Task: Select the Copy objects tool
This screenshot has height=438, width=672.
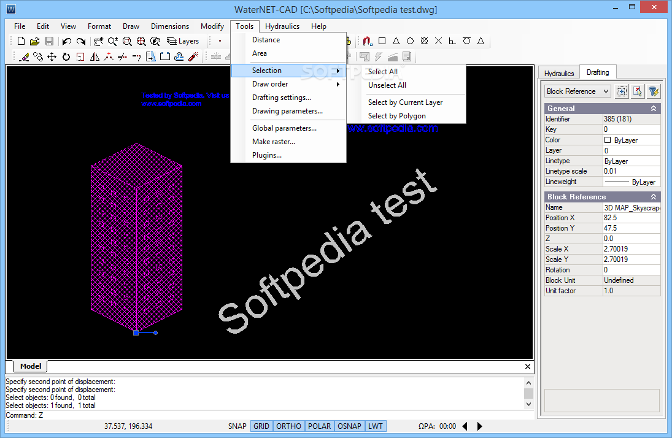Action: (x=38, y=56)
